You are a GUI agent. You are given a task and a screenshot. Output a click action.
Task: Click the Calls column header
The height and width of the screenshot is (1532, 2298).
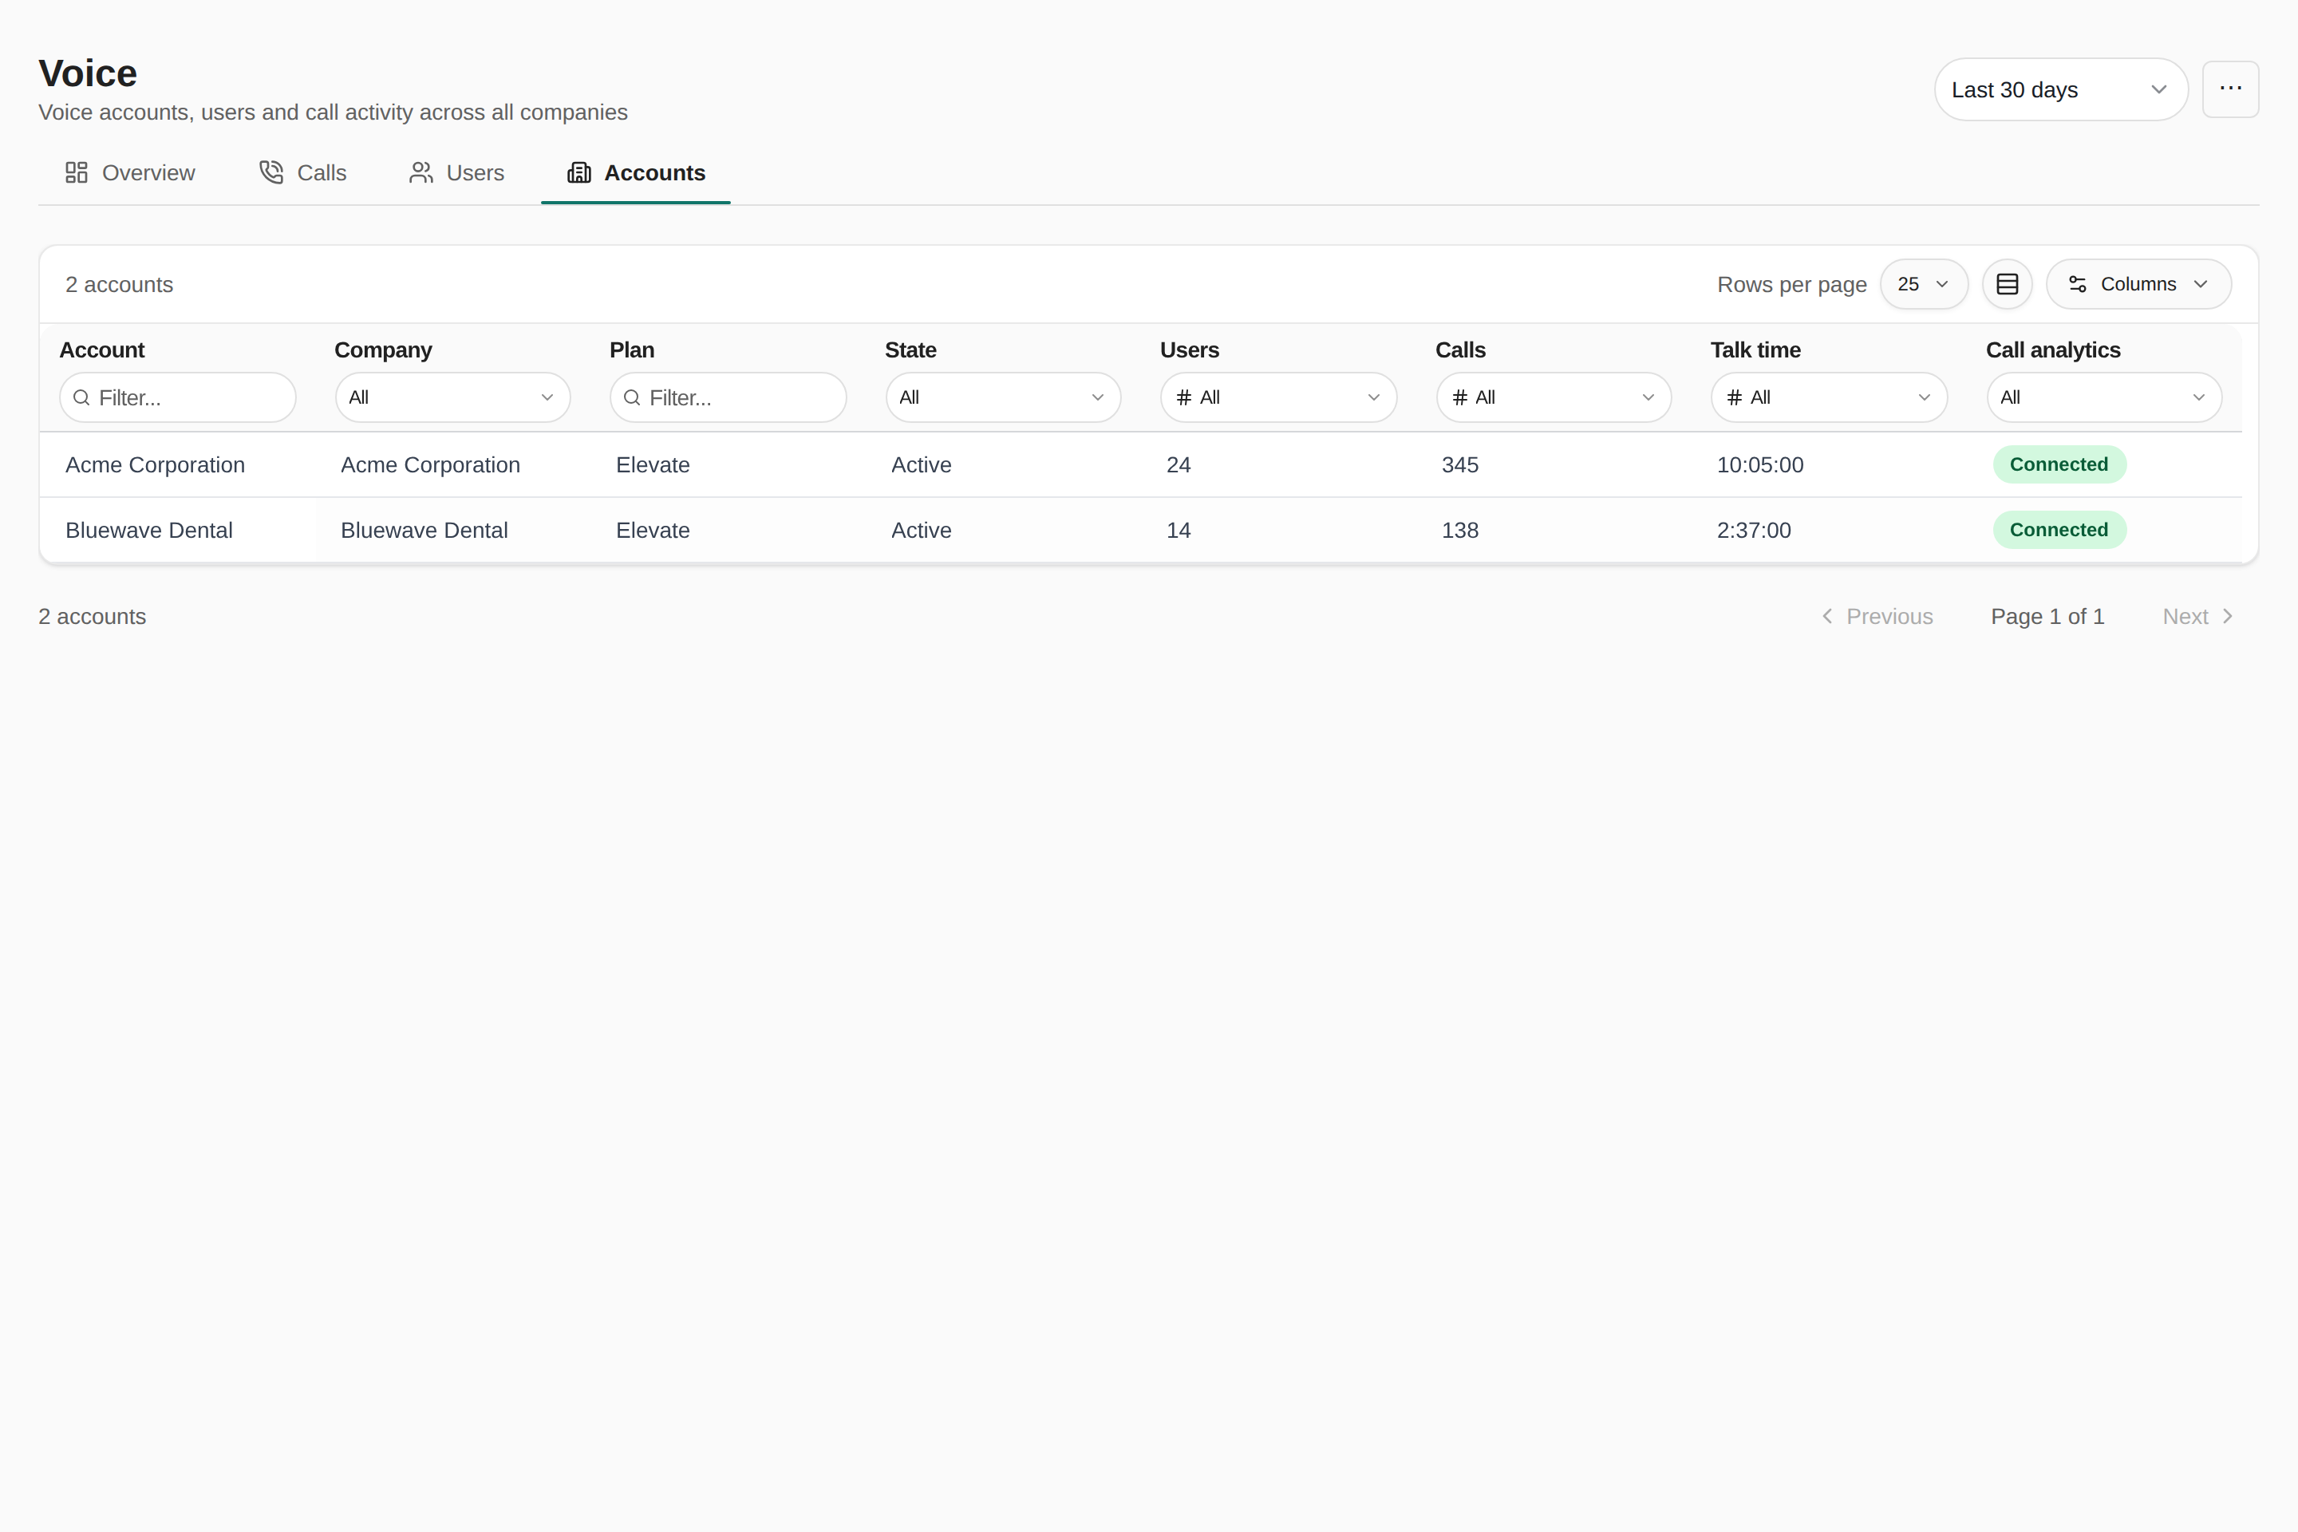1459,349
